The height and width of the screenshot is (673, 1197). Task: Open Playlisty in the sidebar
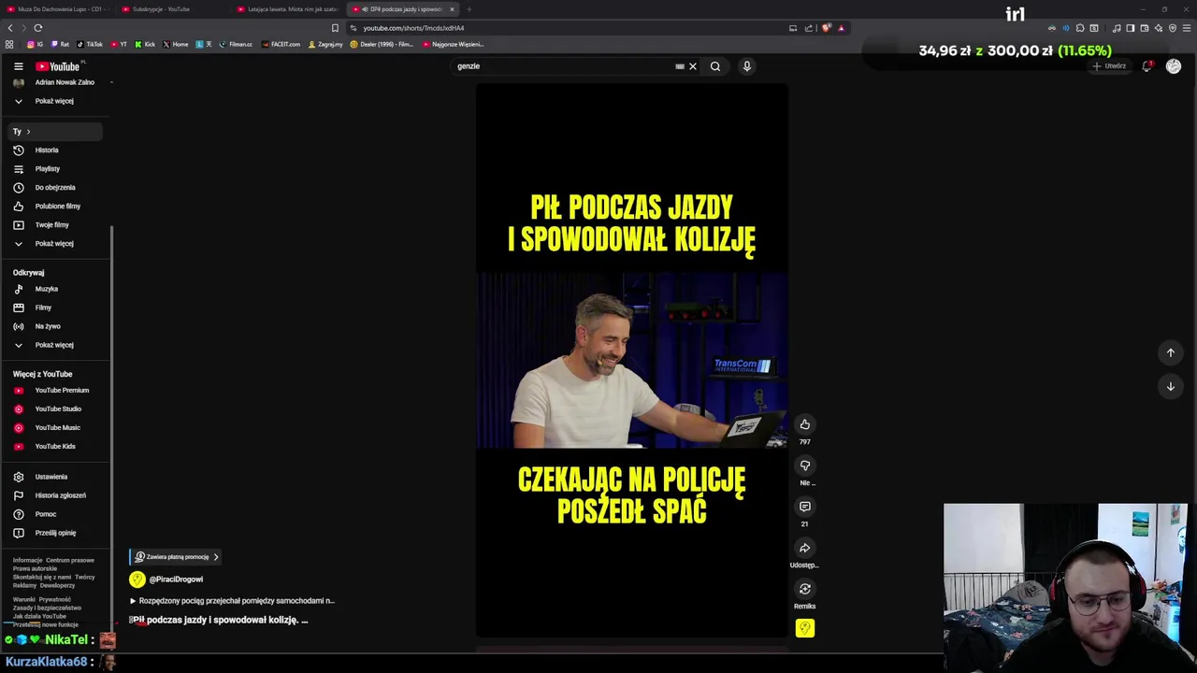56,168
